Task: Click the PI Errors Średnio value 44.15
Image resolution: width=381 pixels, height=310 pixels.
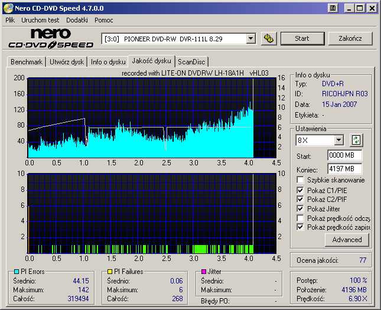Action: pos(81,281)
